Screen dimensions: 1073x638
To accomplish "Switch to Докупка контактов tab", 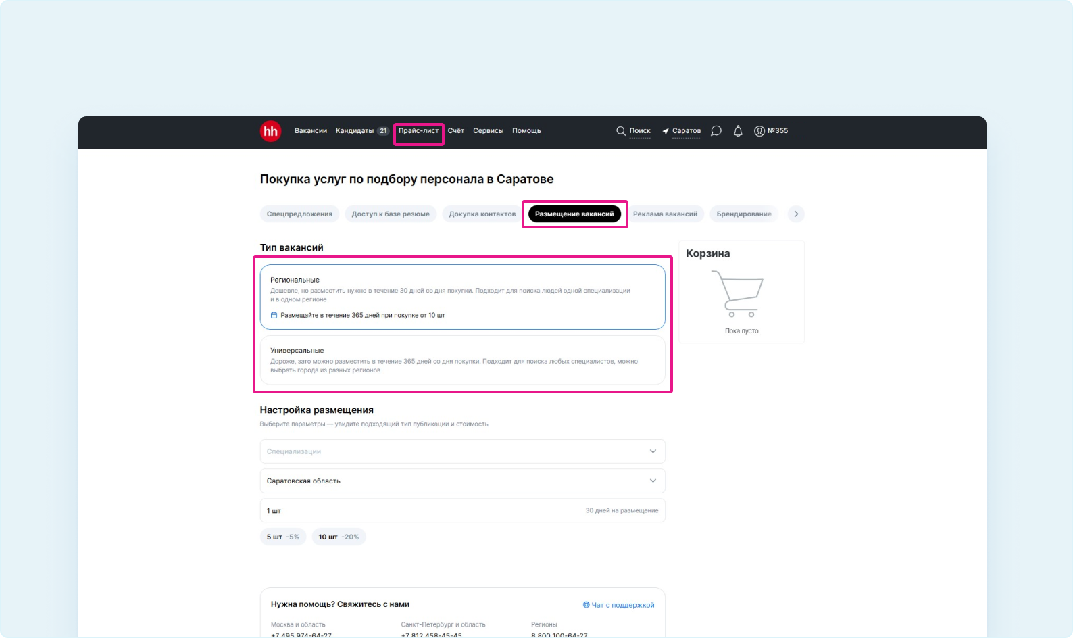I will 482,214.
